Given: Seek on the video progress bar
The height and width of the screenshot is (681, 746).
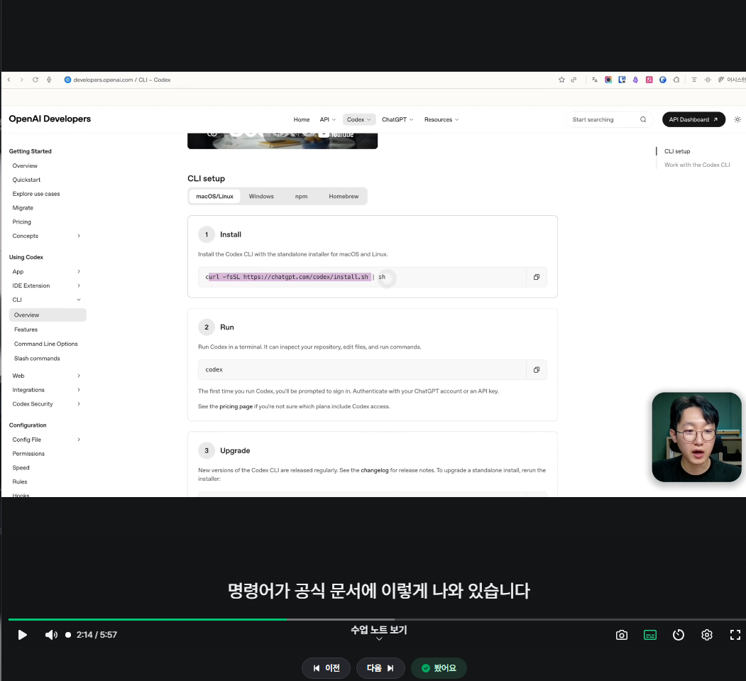Looking at the screenshot, I should point(377,620).
